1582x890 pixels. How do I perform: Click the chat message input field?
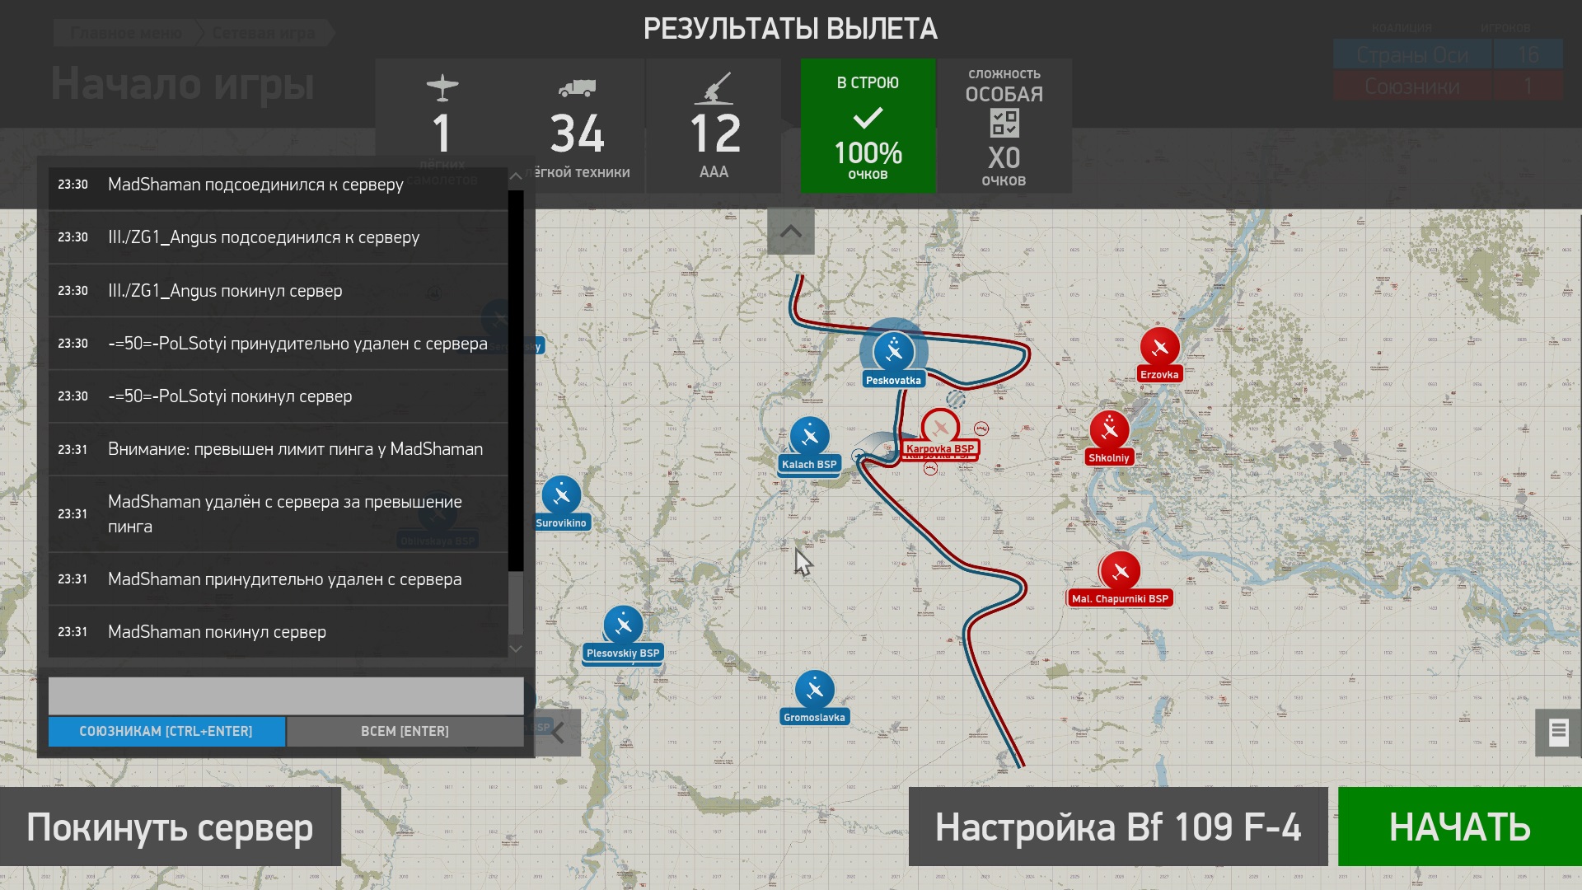285,696
